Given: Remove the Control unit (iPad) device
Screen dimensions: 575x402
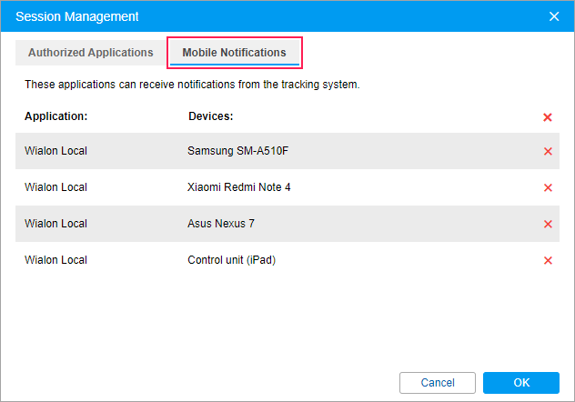Looking at the screenshot, I should pyautogui.click(x=548, y=260).
